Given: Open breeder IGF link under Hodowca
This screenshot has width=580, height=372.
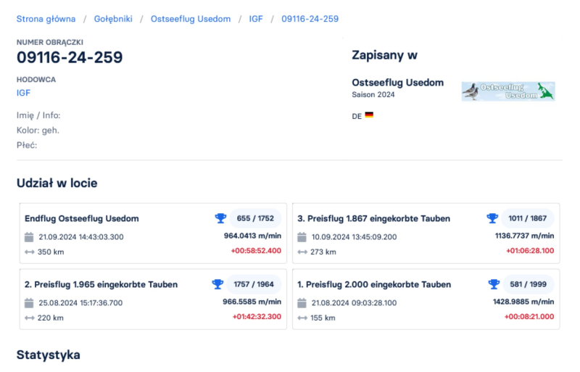Looking at the screenshot, I should click(x=23, y=93).
